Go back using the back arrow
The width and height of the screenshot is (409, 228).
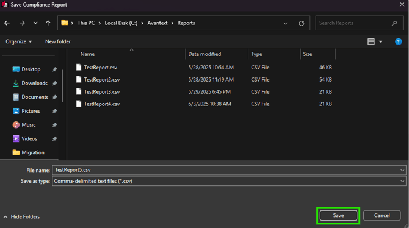point(7,23)
